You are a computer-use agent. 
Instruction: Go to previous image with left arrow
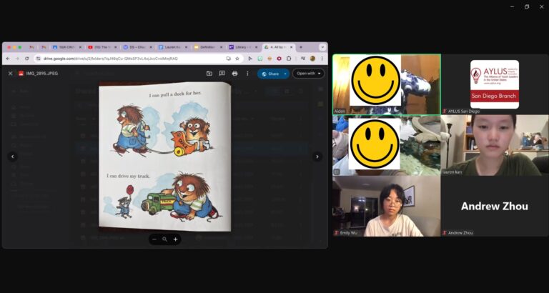13,157
